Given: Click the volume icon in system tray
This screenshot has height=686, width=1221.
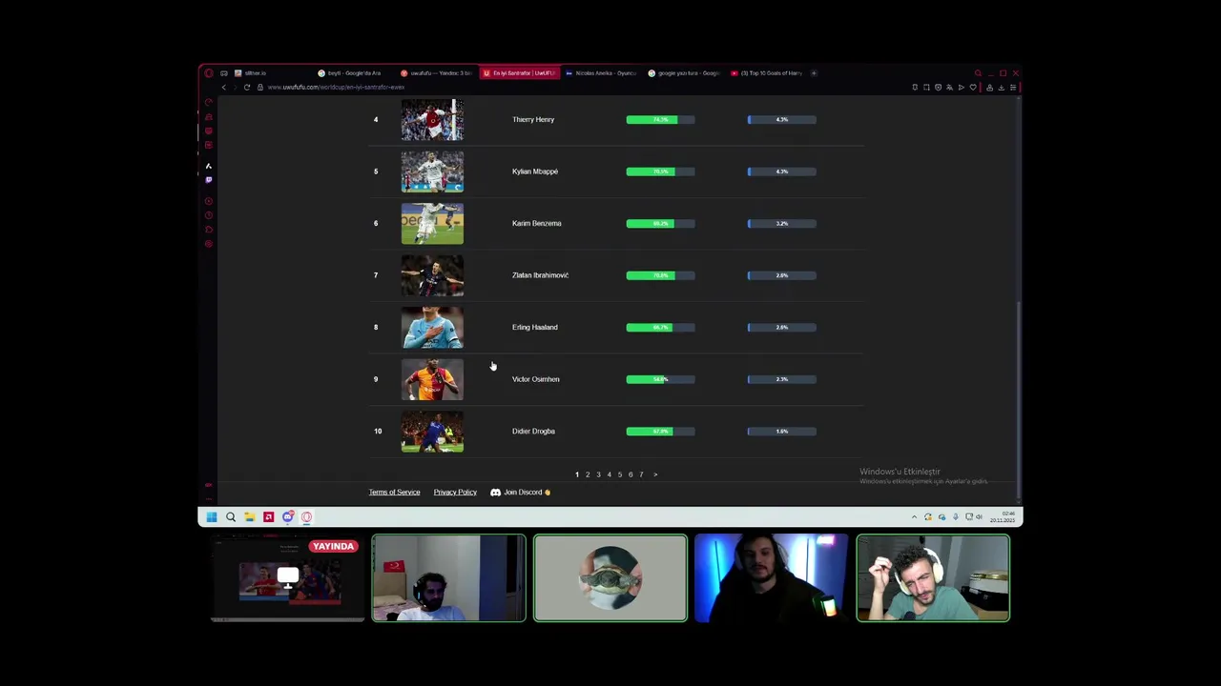Looking at the screenshot, I should coord(980,516).
